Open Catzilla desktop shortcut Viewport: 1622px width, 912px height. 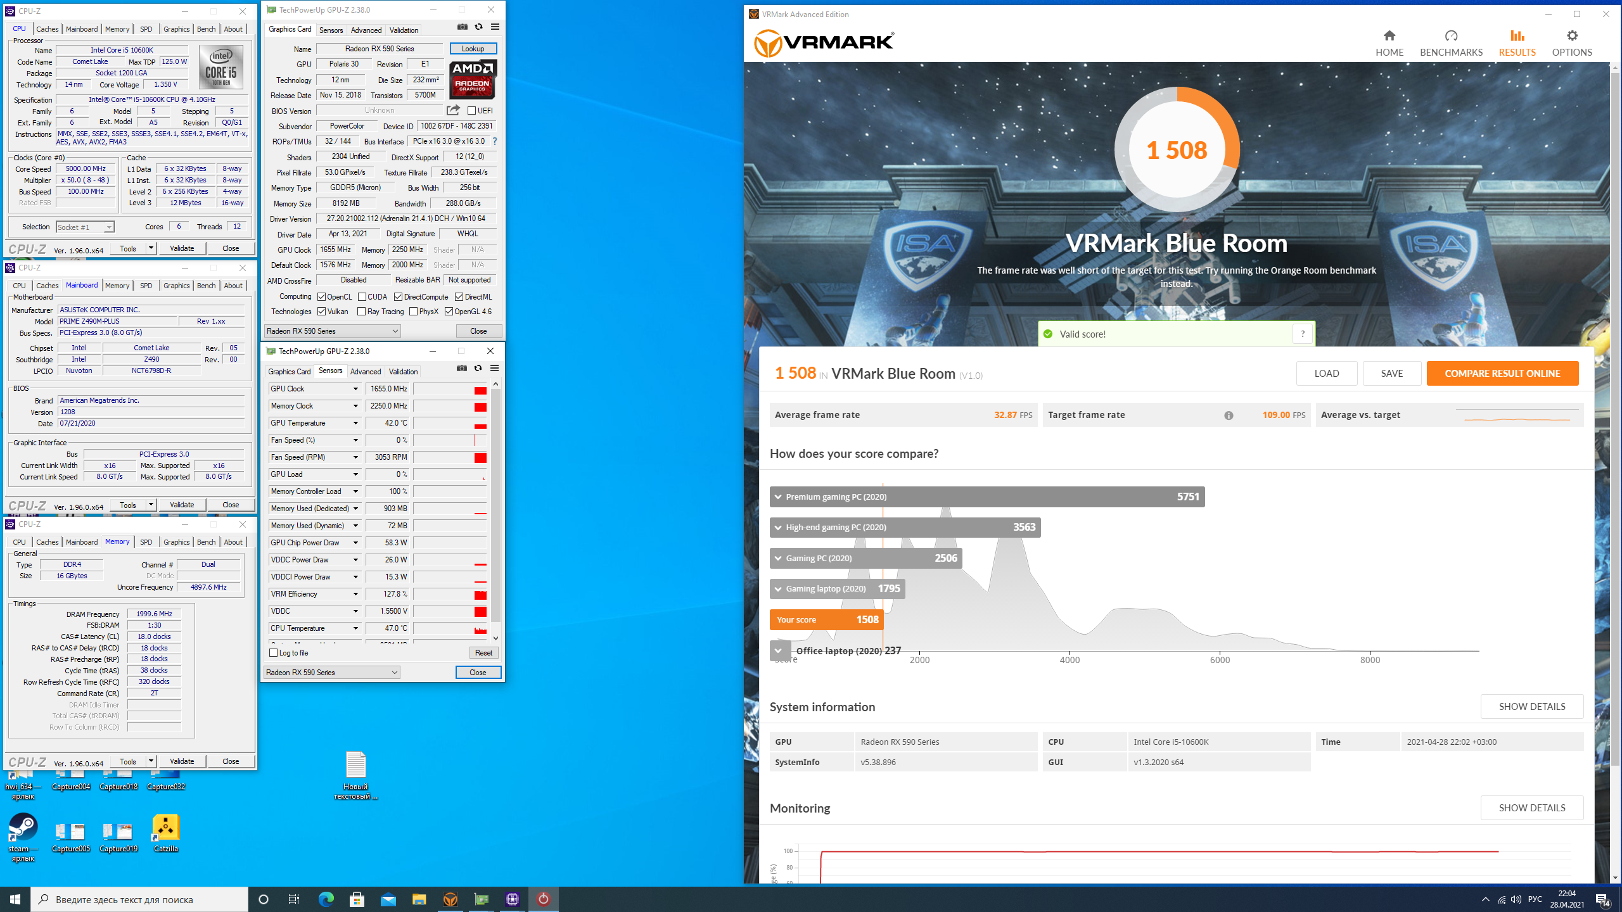[165, 833]
